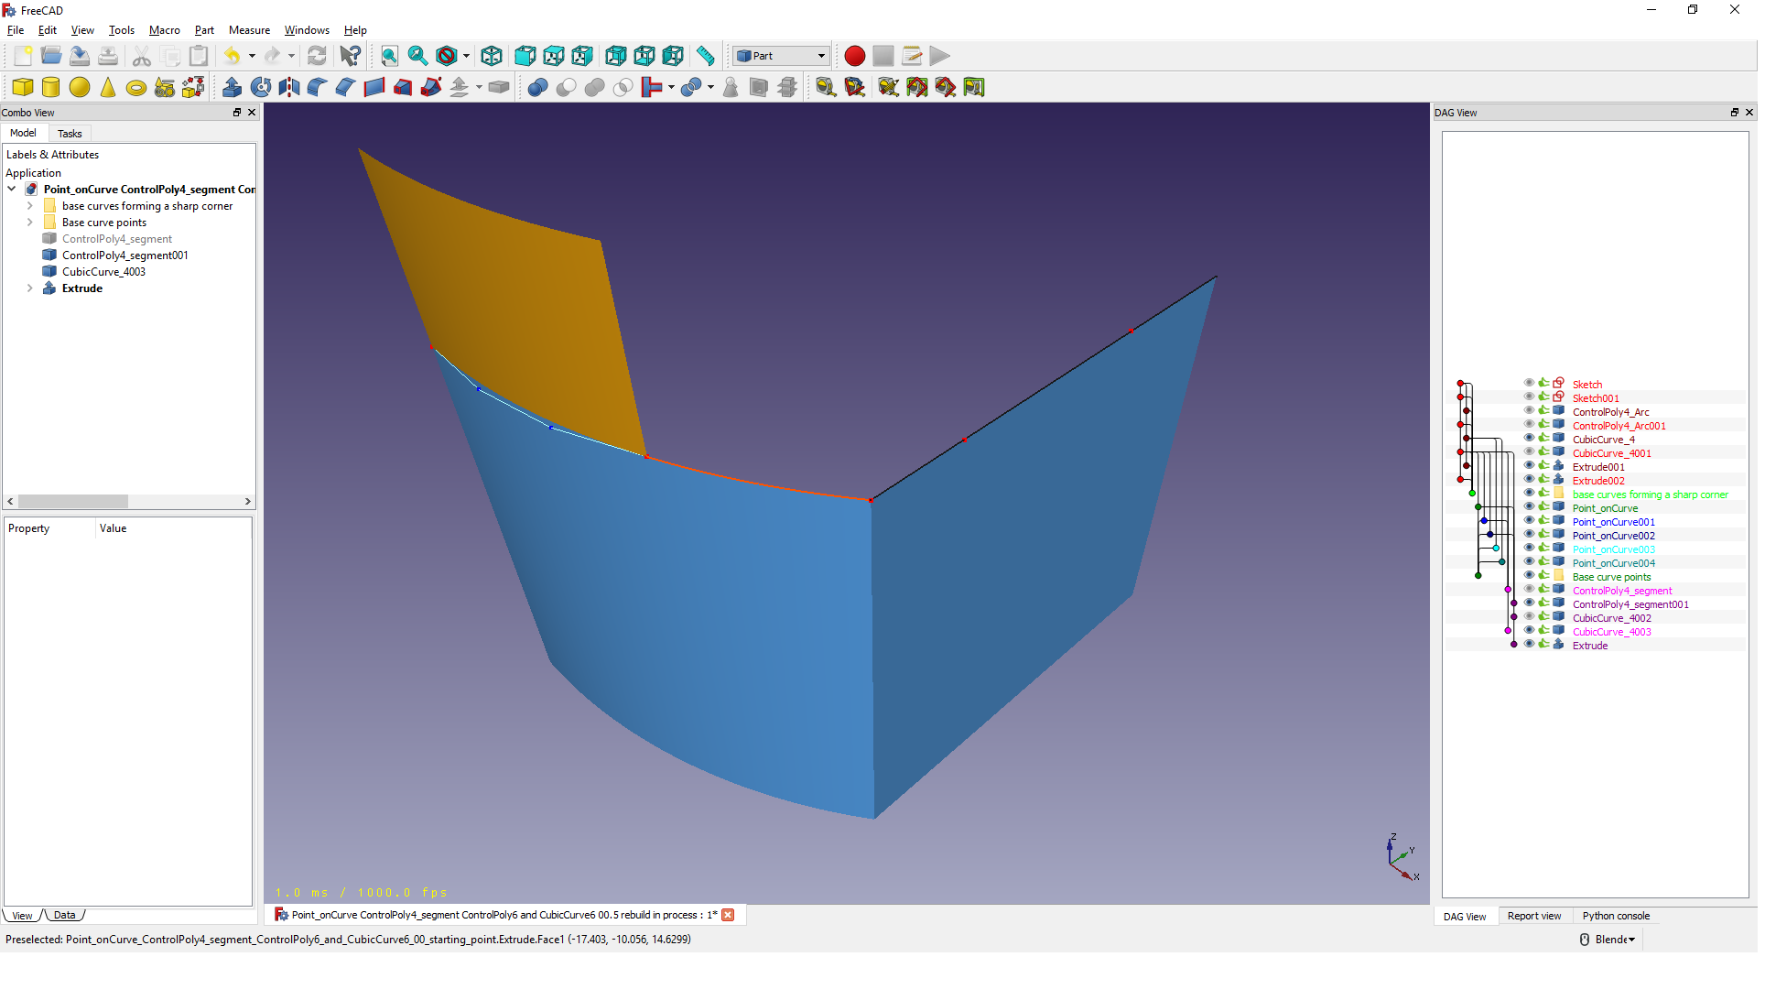The width and height of the screenshot is (1765, 1000).
Task: Toggle visibility eye for Sketch001 in DAG View
Action: [1529, 398]
